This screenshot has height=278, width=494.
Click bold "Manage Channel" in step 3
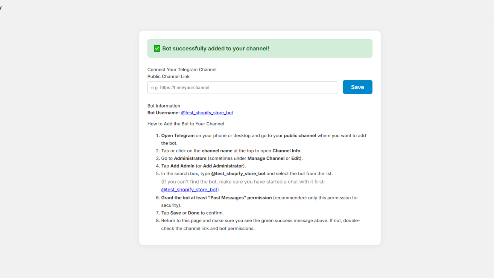[266, 158]
